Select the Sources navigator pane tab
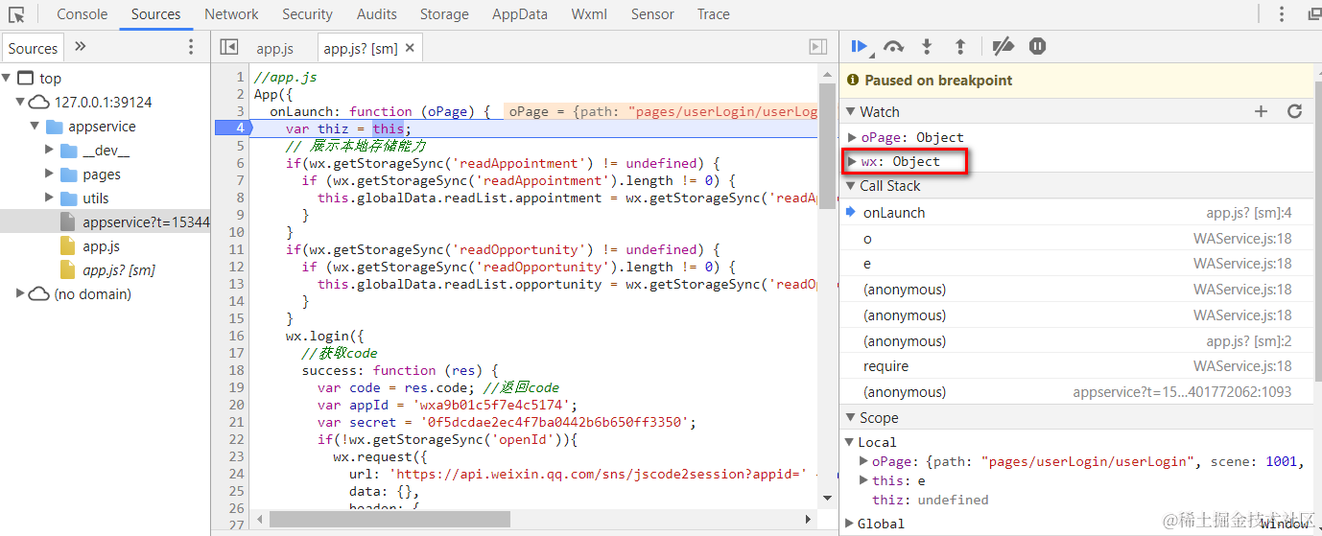The height and width of the screenshot is (536, 1322). pos(34,48)
